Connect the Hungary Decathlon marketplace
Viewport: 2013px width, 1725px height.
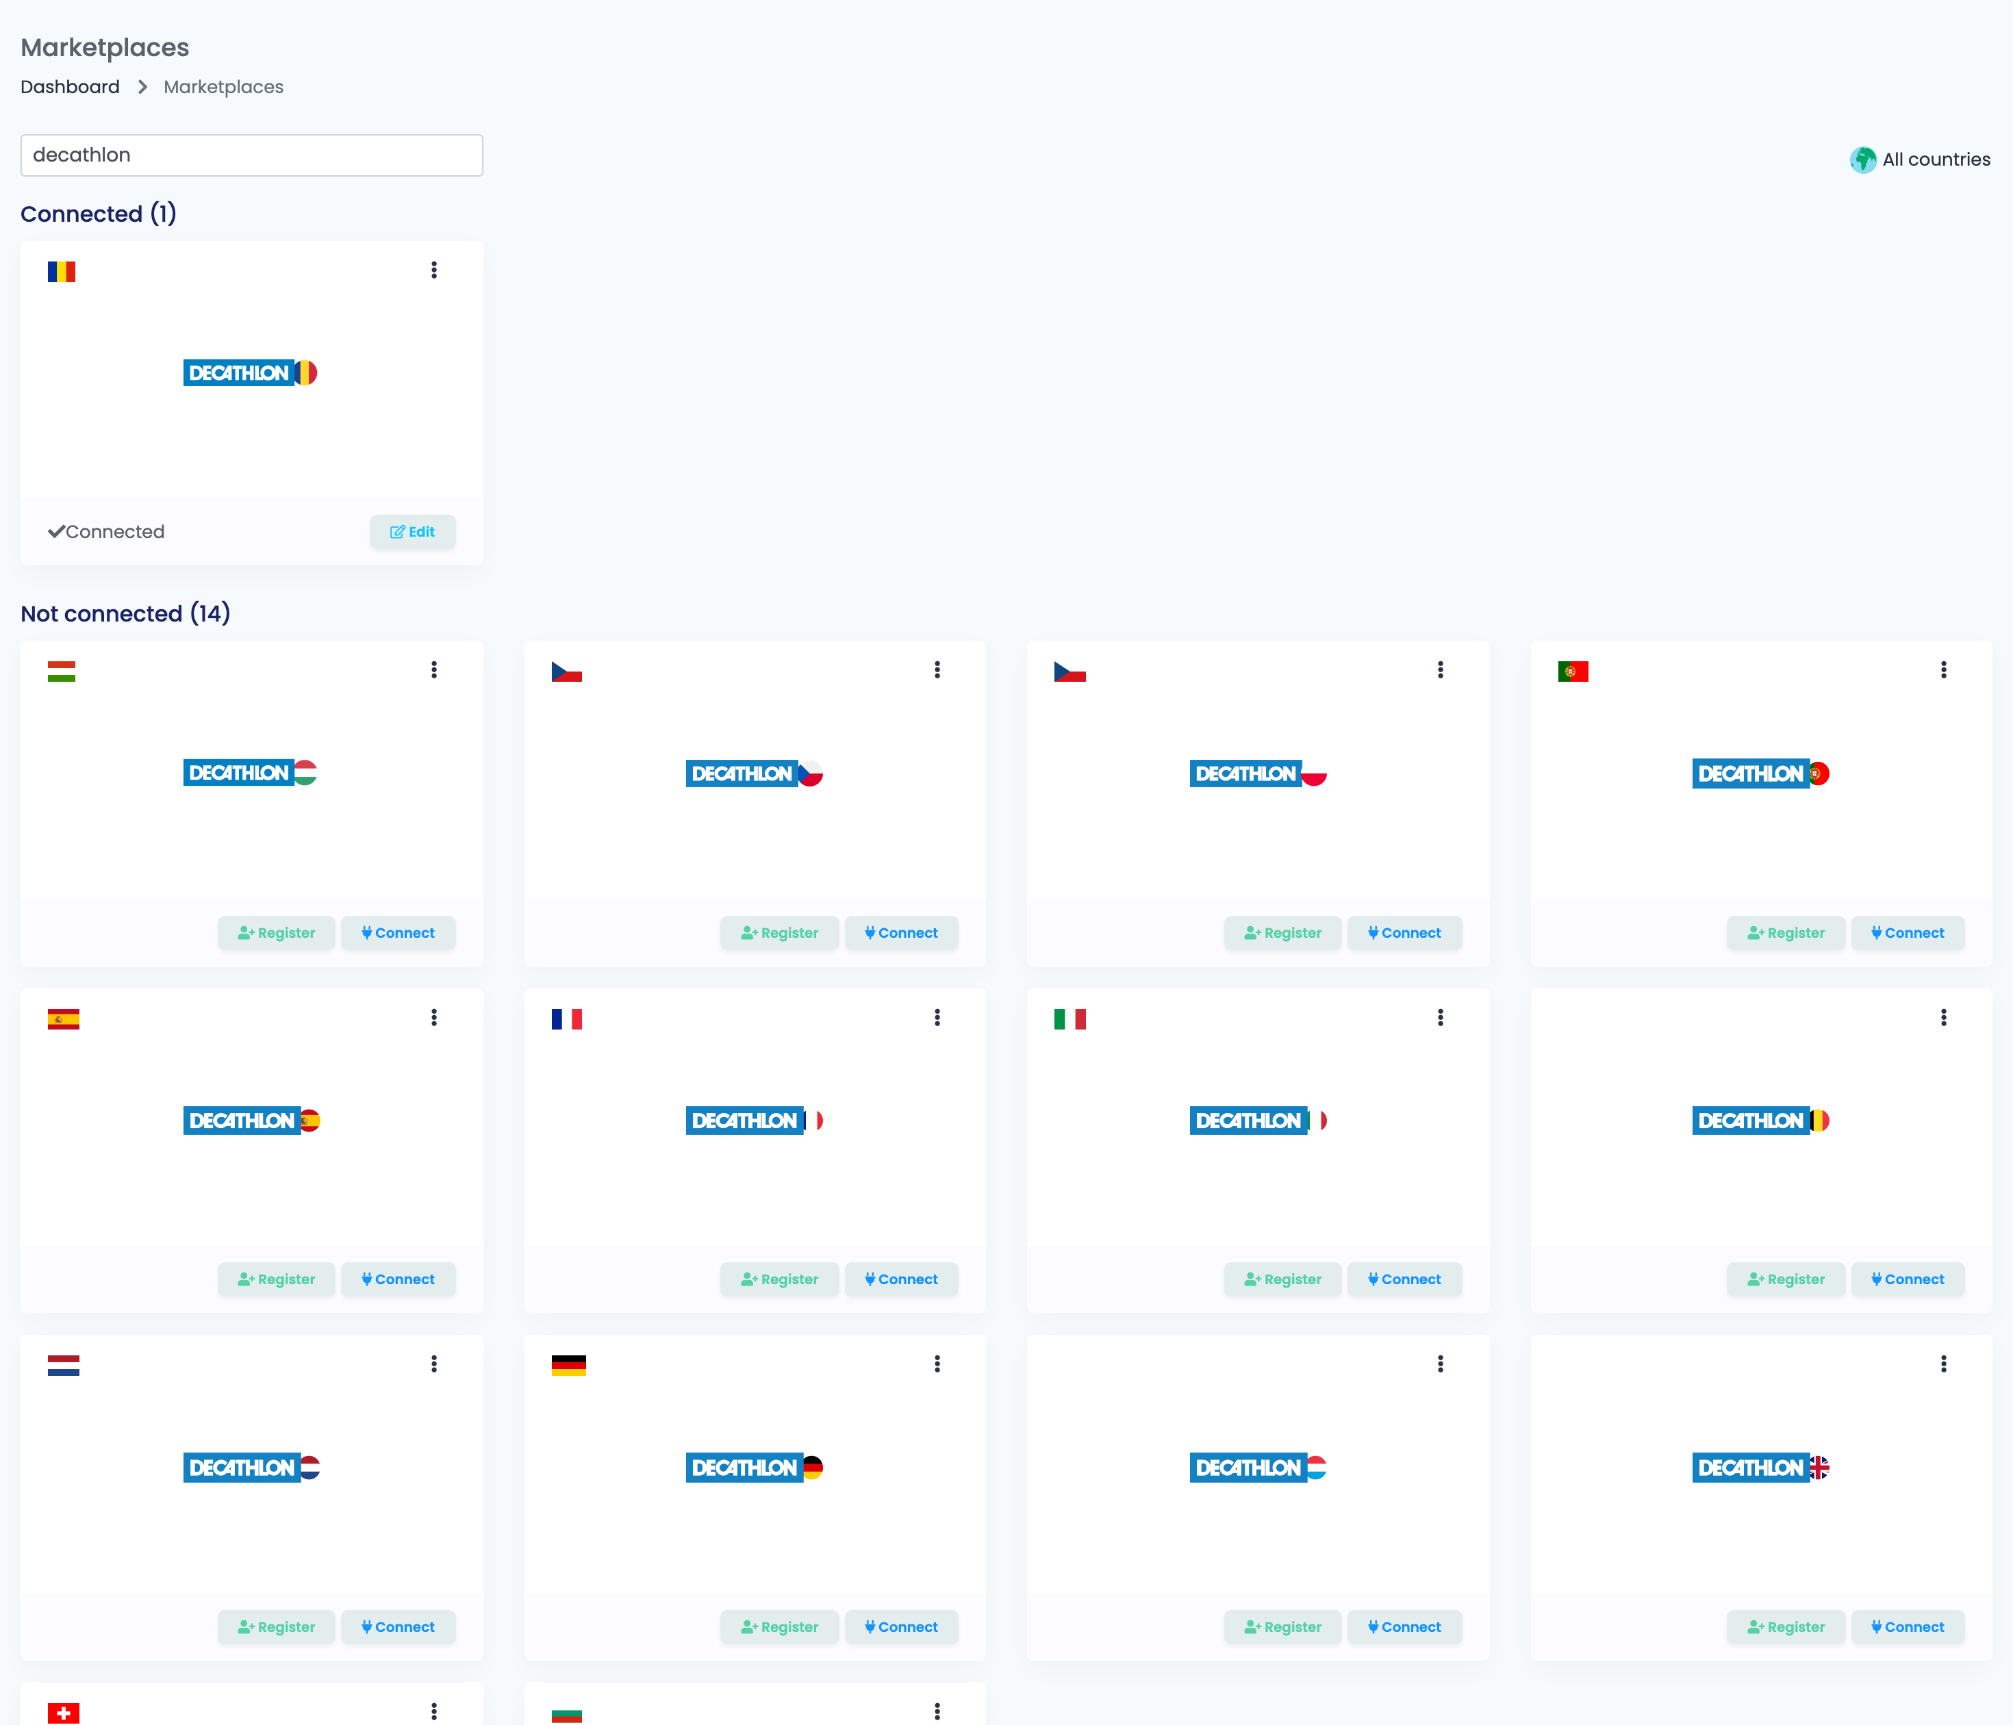pyautogui.click(x=397, y=932)
